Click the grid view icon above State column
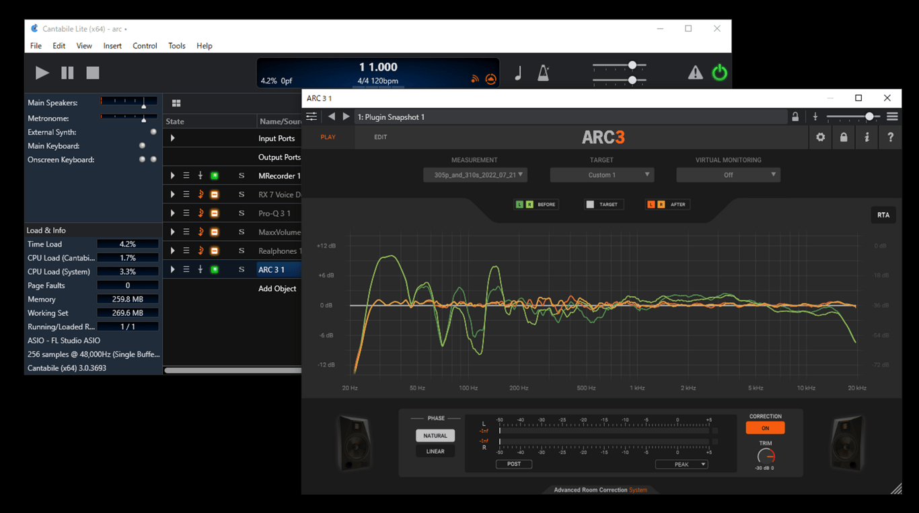 [176, 103]
